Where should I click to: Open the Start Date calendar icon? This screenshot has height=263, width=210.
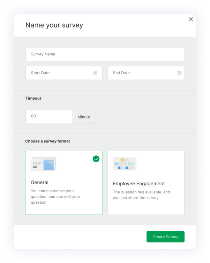point(95,73)
